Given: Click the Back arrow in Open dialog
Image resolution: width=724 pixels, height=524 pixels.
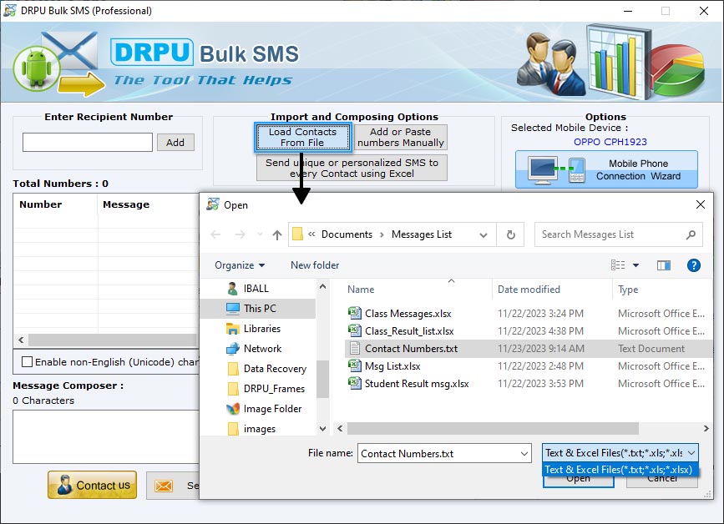Looking at the screenshot, I should 215,234.
